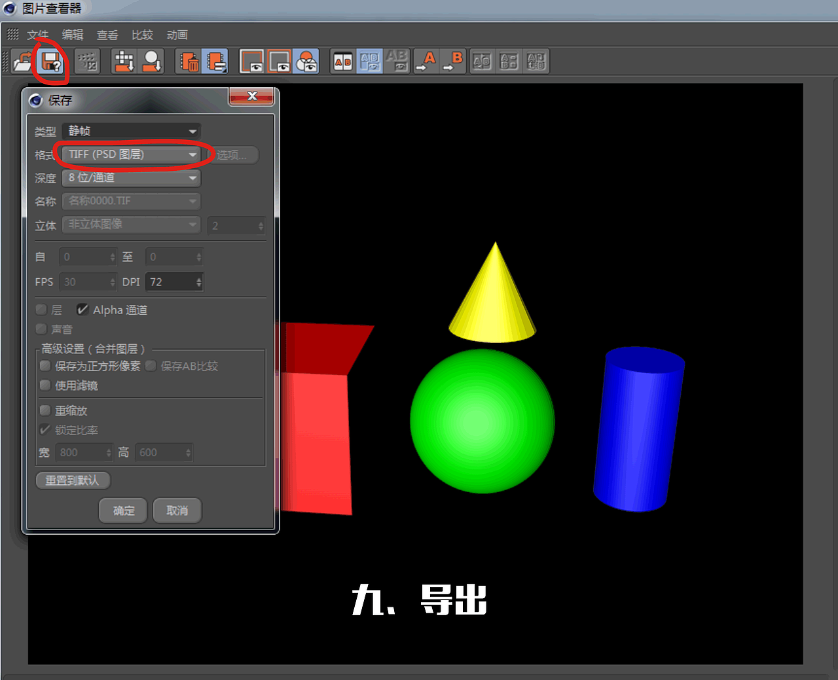Cancel the dialog with 取消 button
Image resolution: width=838 pixels, height=680 pixels.
[177, 510]
